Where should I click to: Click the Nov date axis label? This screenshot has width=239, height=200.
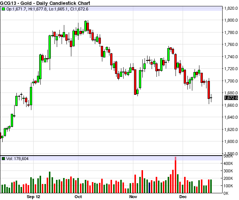point(133,197)
